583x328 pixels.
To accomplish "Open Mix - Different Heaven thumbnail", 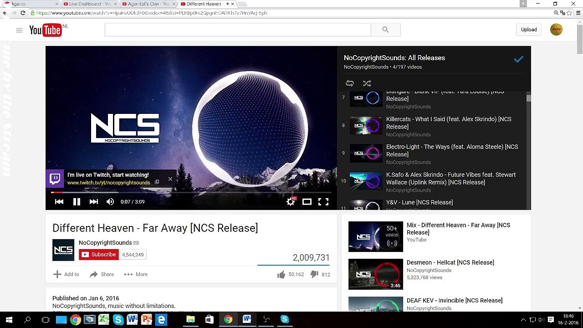I will pyautogui.click(x=376, y=236).
